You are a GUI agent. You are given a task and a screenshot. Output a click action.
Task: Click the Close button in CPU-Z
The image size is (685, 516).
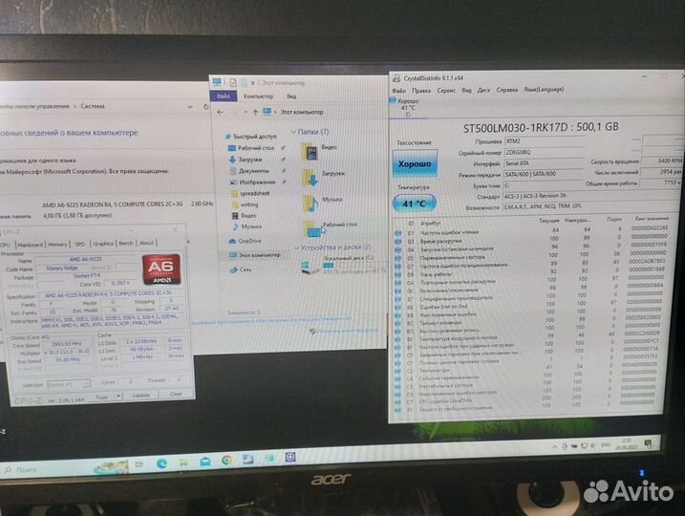[176, 394]
